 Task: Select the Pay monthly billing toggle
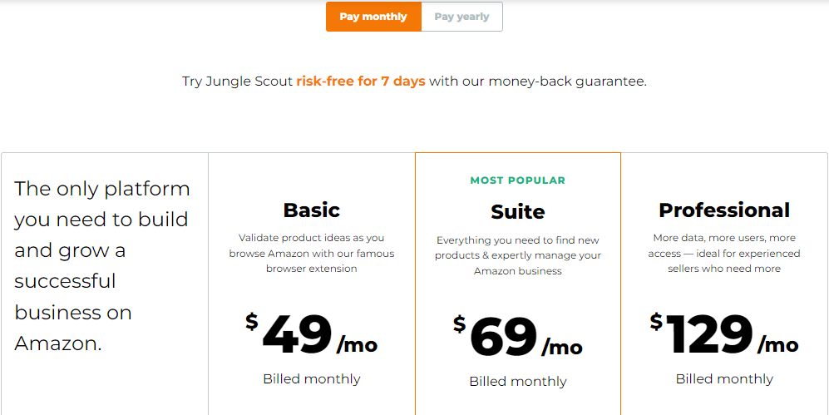[373, 17]
